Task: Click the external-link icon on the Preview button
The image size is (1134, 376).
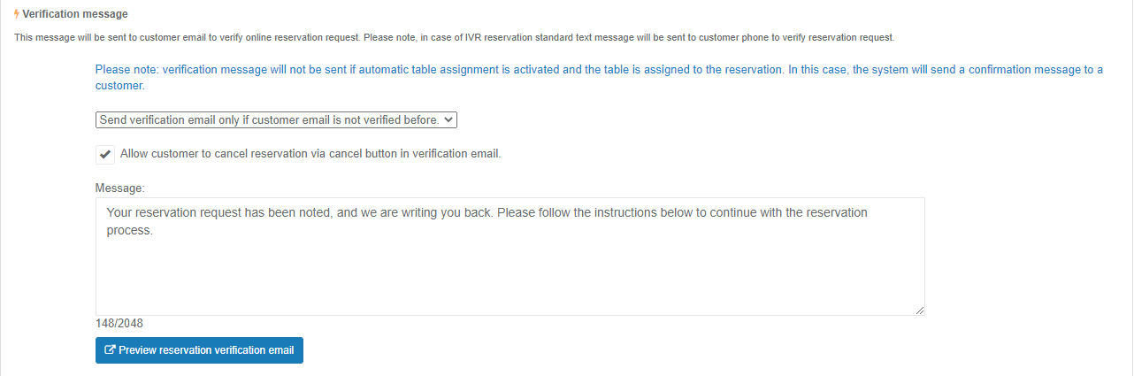Action: 110,350
